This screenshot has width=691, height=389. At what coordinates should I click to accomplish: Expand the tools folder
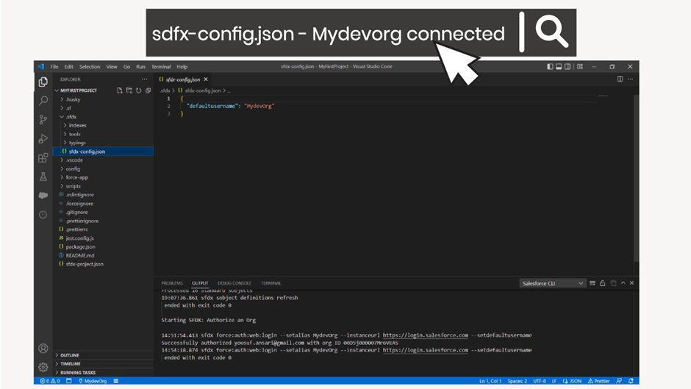(103, 134)
